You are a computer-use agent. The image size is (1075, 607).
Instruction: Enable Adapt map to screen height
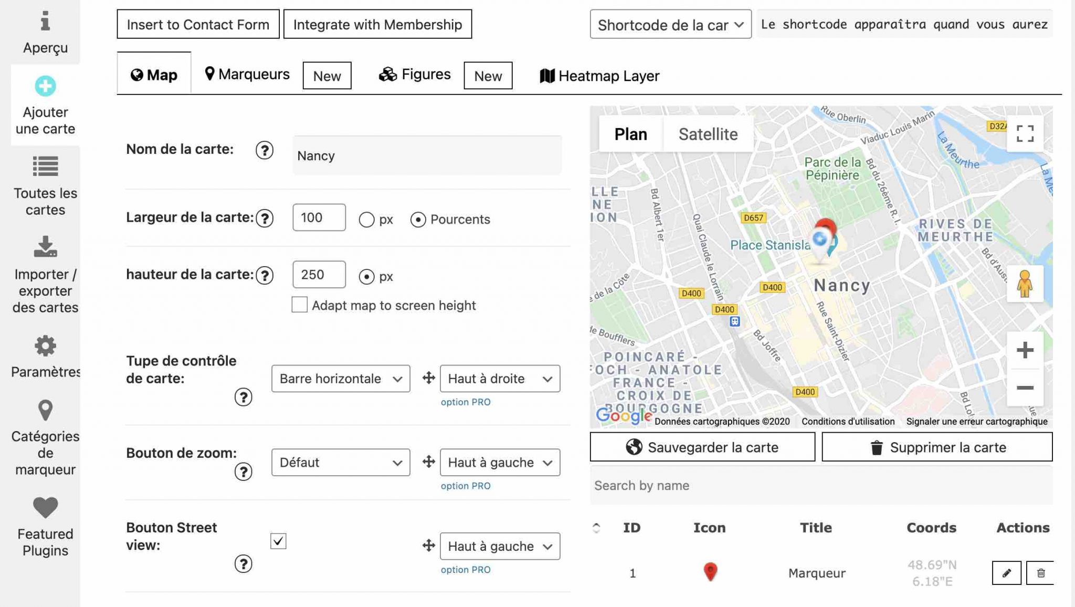pyautogui.click(x=299, y=305)
